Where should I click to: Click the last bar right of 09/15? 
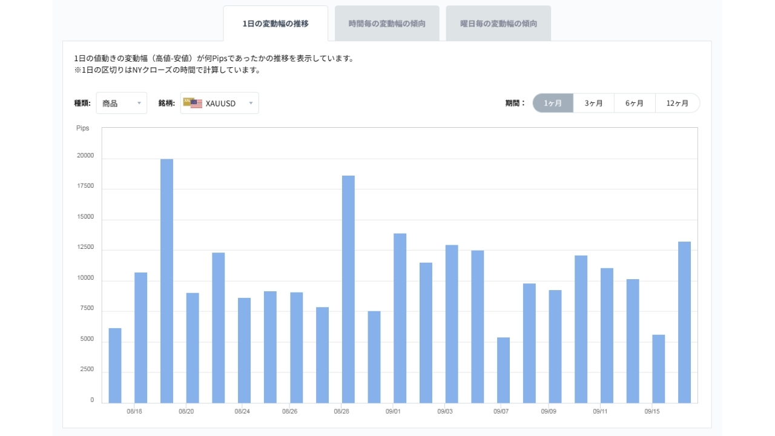[685, 323]
